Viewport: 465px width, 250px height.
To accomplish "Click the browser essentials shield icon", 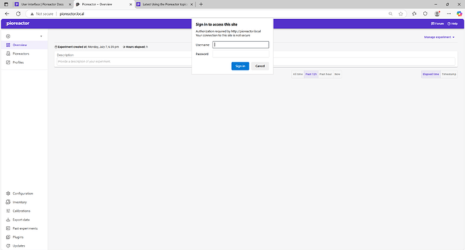I will tap(425, 13).
